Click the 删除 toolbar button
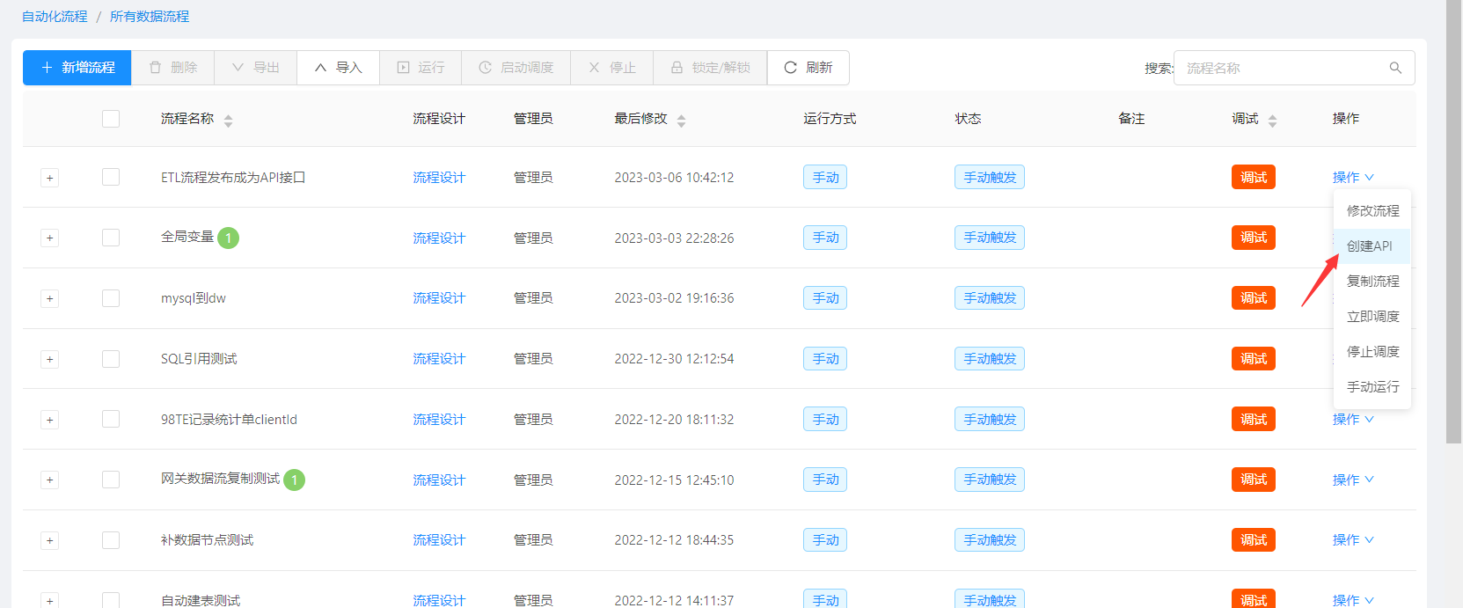 click(172, 68)
